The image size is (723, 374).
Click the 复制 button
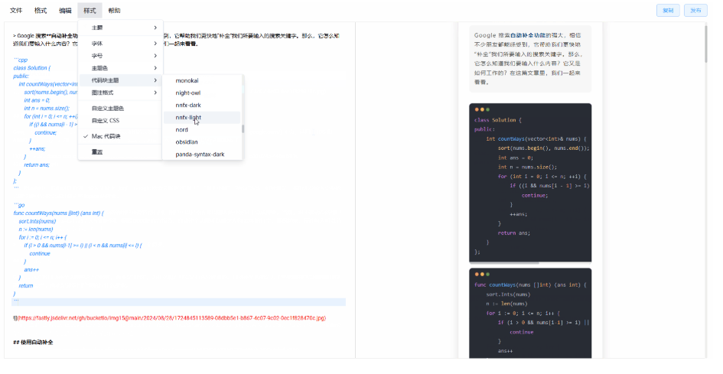click(x=668, y=11)
